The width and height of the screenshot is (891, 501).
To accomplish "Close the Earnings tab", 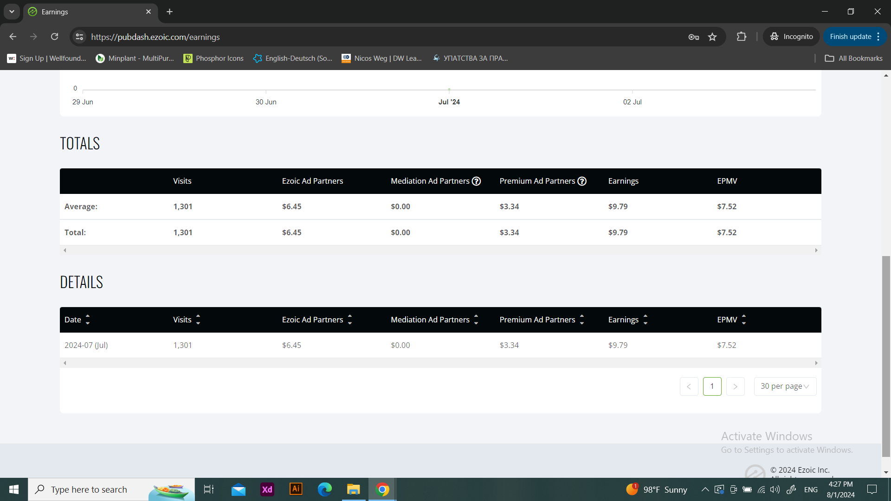I will (148, 12).
